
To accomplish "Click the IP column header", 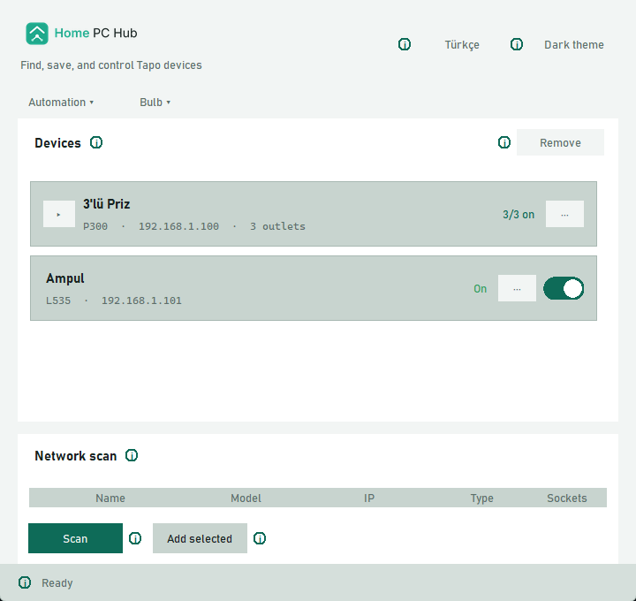I will coord(369,498).
